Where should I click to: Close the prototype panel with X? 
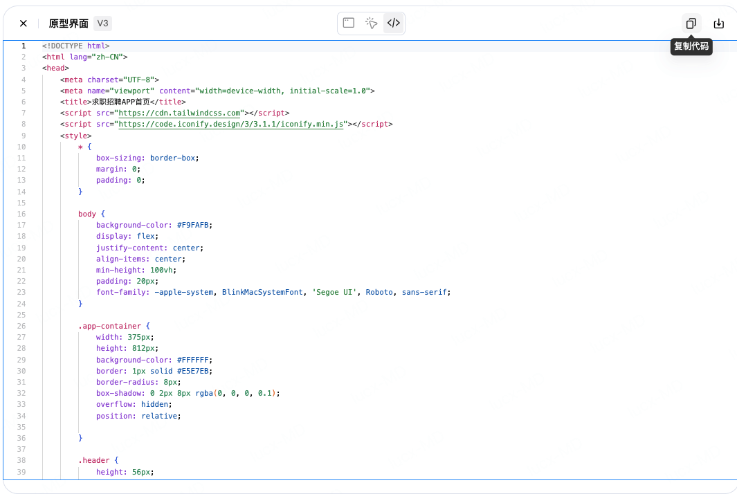point(23,24)
